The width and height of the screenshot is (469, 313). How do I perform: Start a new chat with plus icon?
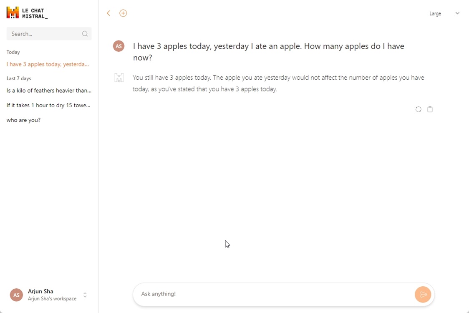click(x=123, y=13)
